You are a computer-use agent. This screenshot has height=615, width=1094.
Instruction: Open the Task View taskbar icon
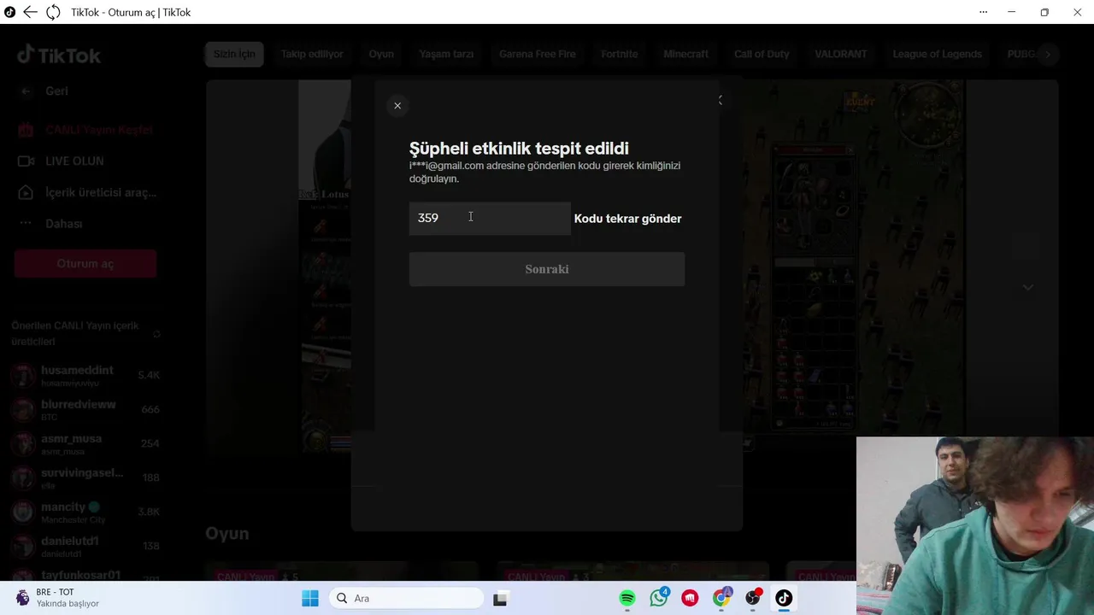click(x=500, y=599)
